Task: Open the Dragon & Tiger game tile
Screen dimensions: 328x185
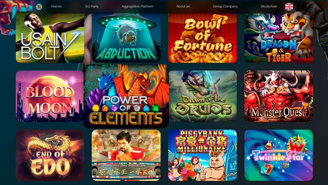Action: (279, 38)
